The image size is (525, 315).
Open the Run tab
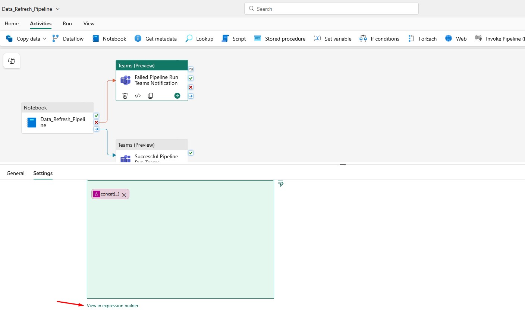[67, 23]
